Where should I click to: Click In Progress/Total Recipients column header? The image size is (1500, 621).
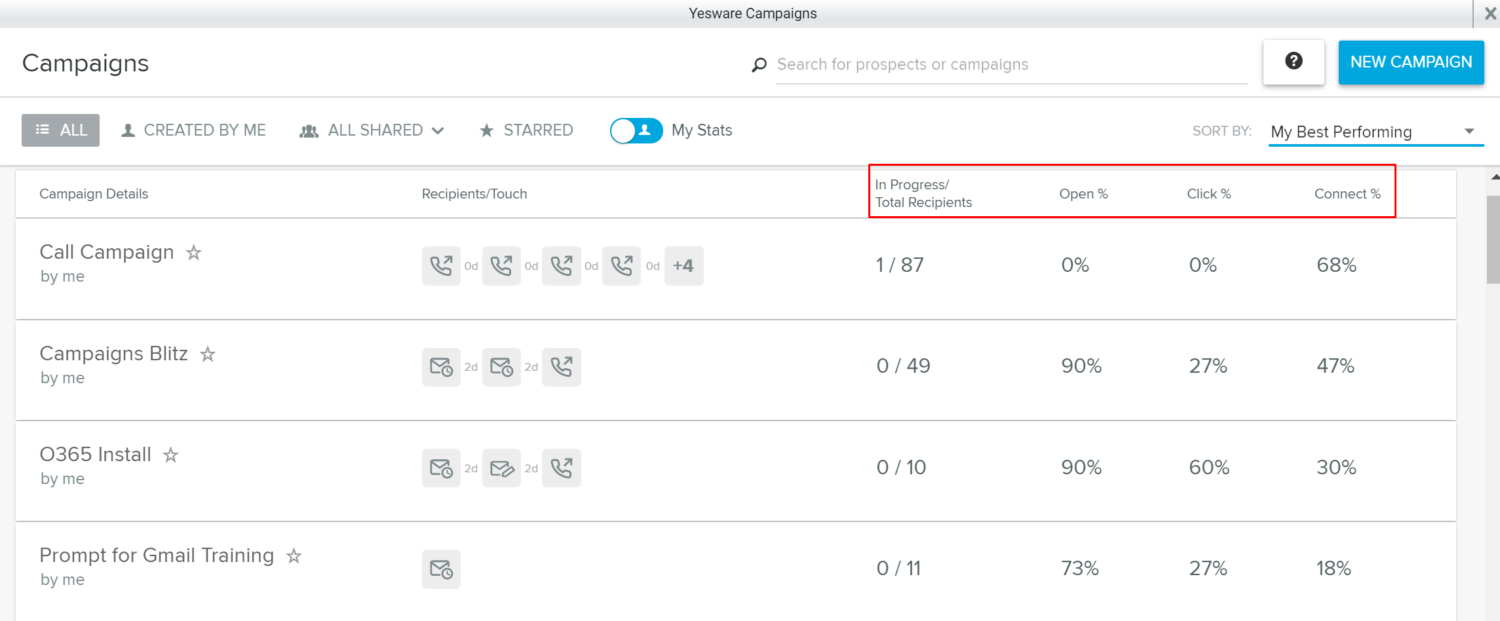923,194
